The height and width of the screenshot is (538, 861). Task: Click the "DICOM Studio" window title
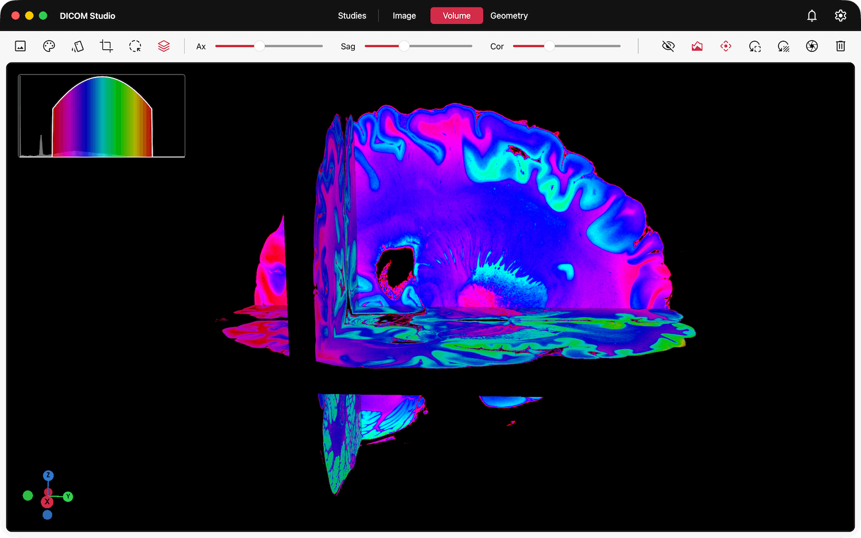point(87,15)
